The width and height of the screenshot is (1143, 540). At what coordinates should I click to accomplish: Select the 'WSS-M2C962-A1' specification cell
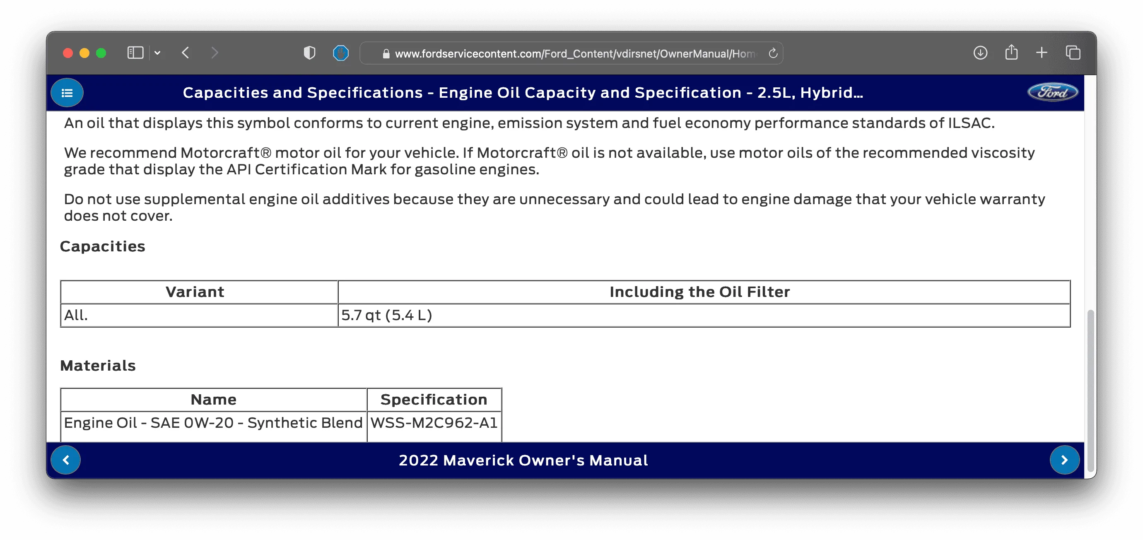pos(434,427)
